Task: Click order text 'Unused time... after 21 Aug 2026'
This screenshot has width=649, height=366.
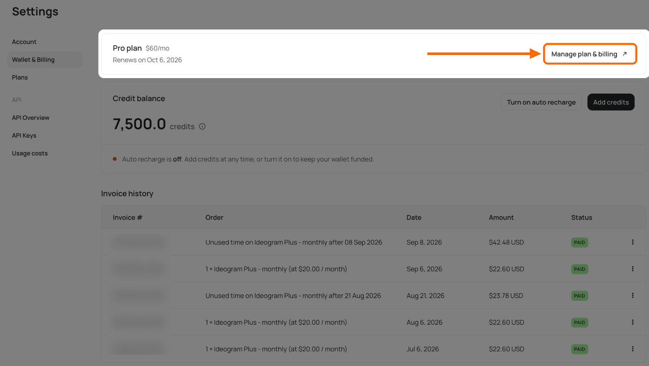Action: click(293, 296)
